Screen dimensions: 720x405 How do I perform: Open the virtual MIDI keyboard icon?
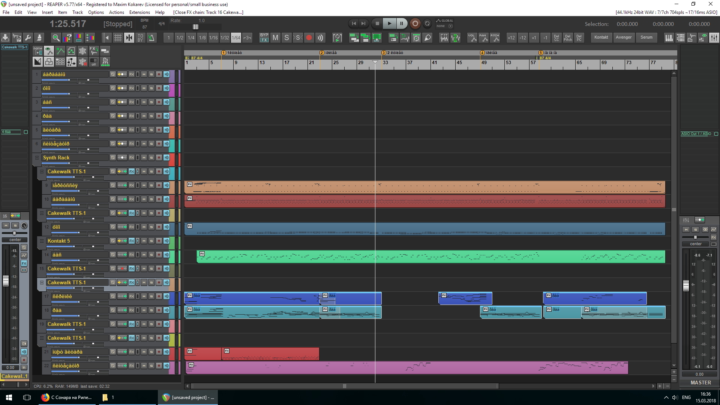tap(669, 37)
